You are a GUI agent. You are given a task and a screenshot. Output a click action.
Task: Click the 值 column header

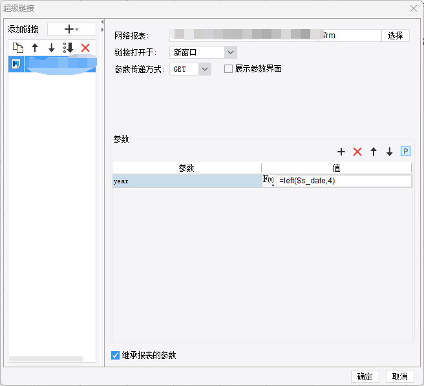[336, 168]
